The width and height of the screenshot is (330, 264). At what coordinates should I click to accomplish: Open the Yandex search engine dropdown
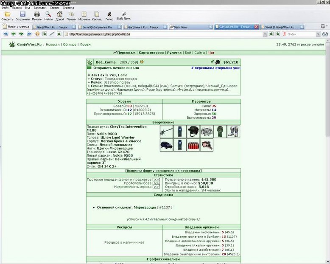(318, 34)
